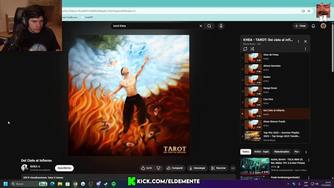The image size is (334, 188).
Task: Dislike the video
Action: (159, 168)
